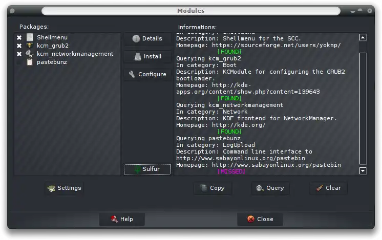Click the Modules title bar
Screen dimensions: 382x240
click(x=191, y=11)
